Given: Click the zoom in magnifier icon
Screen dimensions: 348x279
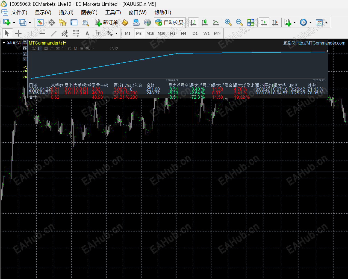Looking at the screenshot, I should coord(228,22).
